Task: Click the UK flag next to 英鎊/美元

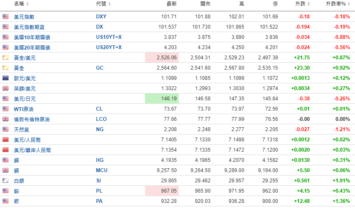Action: (6, 88)
